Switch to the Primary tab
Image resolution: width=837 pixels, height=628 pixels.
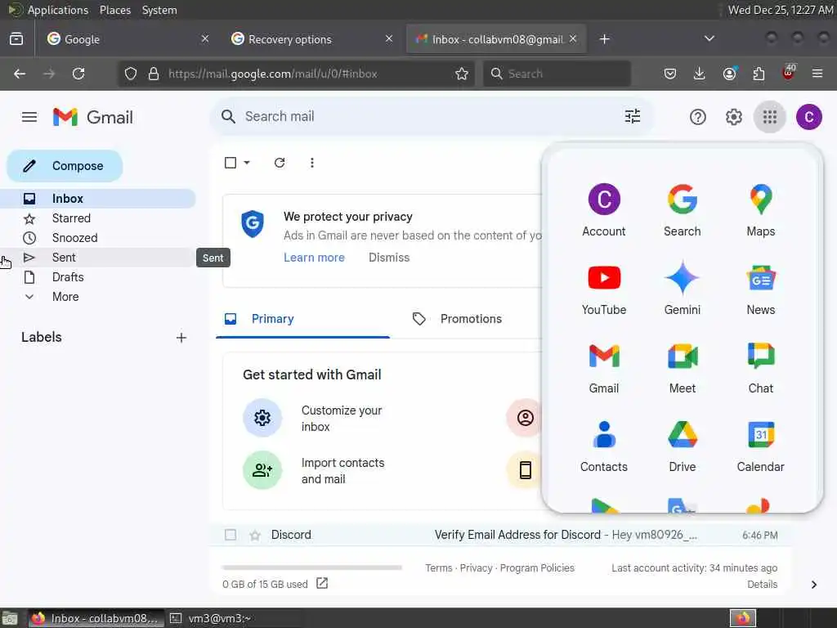coord(302,319)
